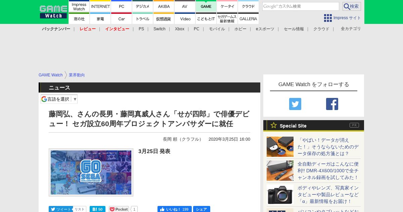Click 業界動向 breadcrumb link

[x=77, y=75]
